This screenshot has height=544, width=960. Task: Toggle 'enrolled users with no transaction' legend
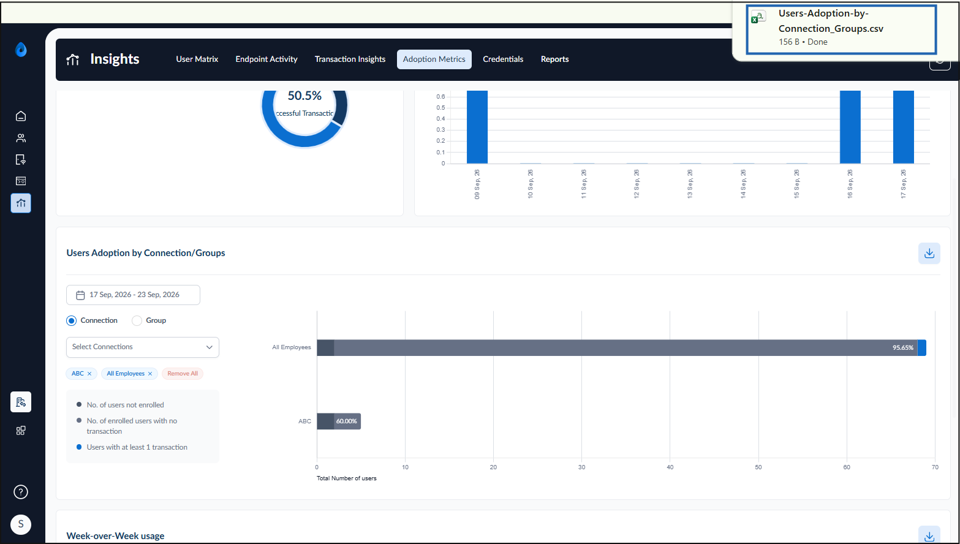click(126, 426)
